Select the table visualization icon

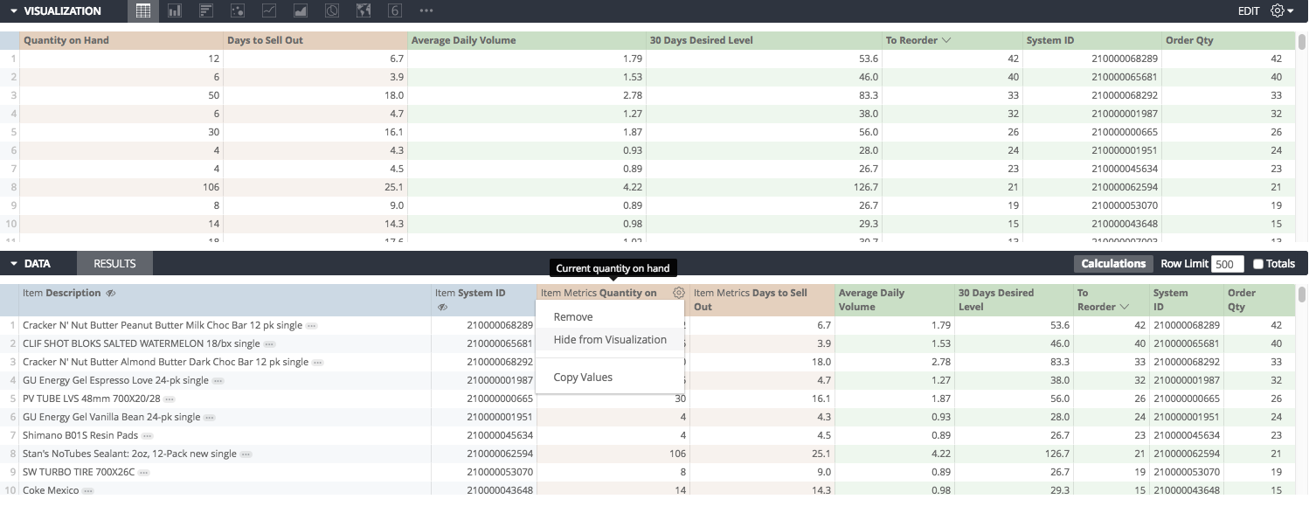pos(143,11)
